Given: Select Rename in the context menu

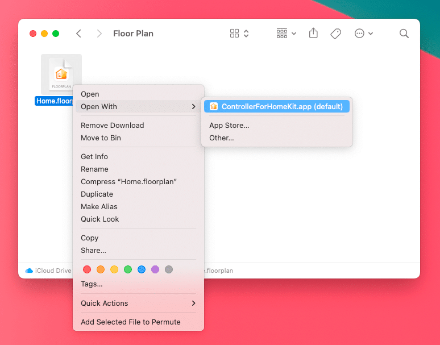Looking at the screenshot, I should point(138,169).
